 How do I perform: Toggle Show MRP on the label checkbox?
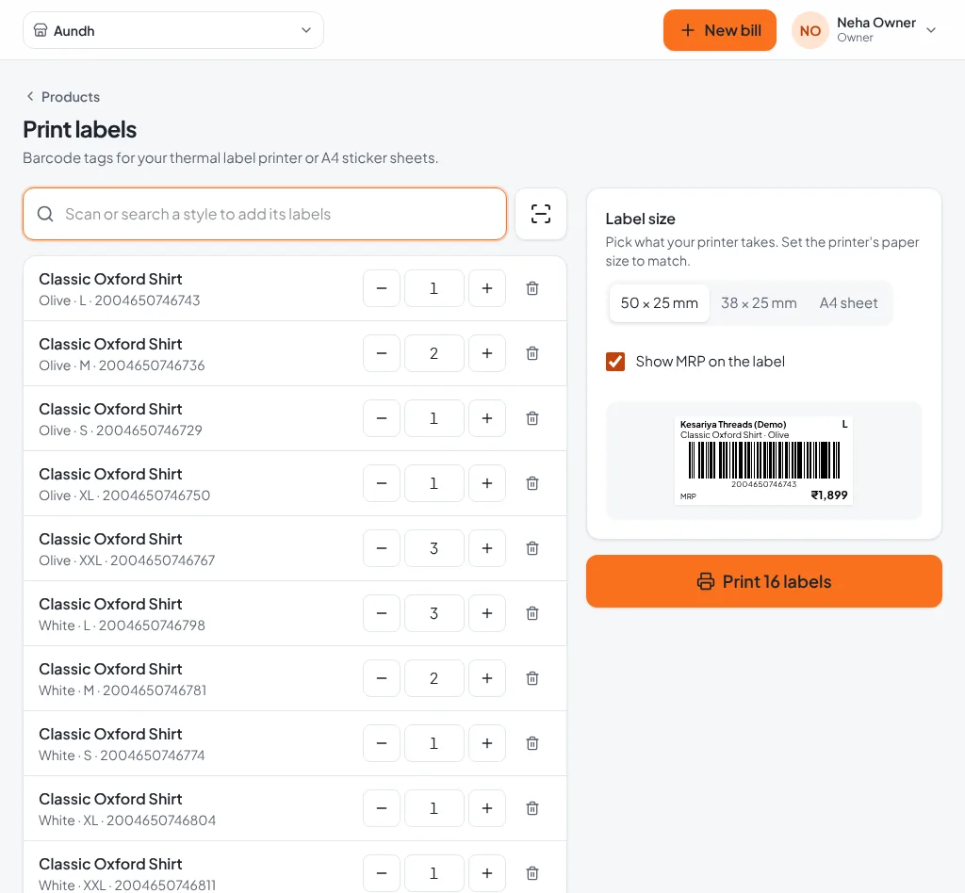coord(615,362)
